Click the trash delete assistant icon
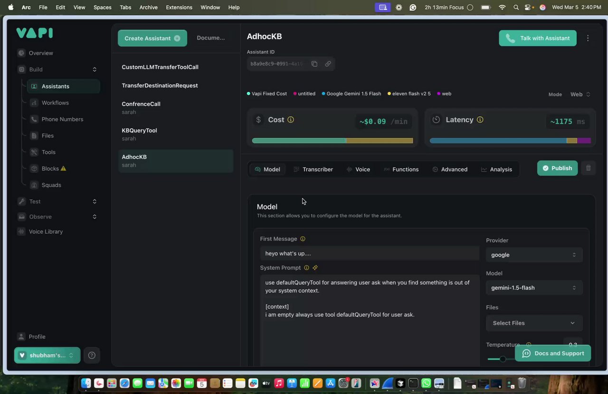This screenshot has width=608, height=394. (x=589, y=168)
